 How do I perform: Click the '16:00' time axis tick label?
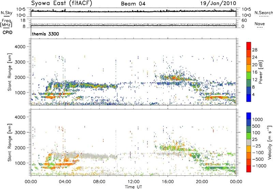coord(168,182)
